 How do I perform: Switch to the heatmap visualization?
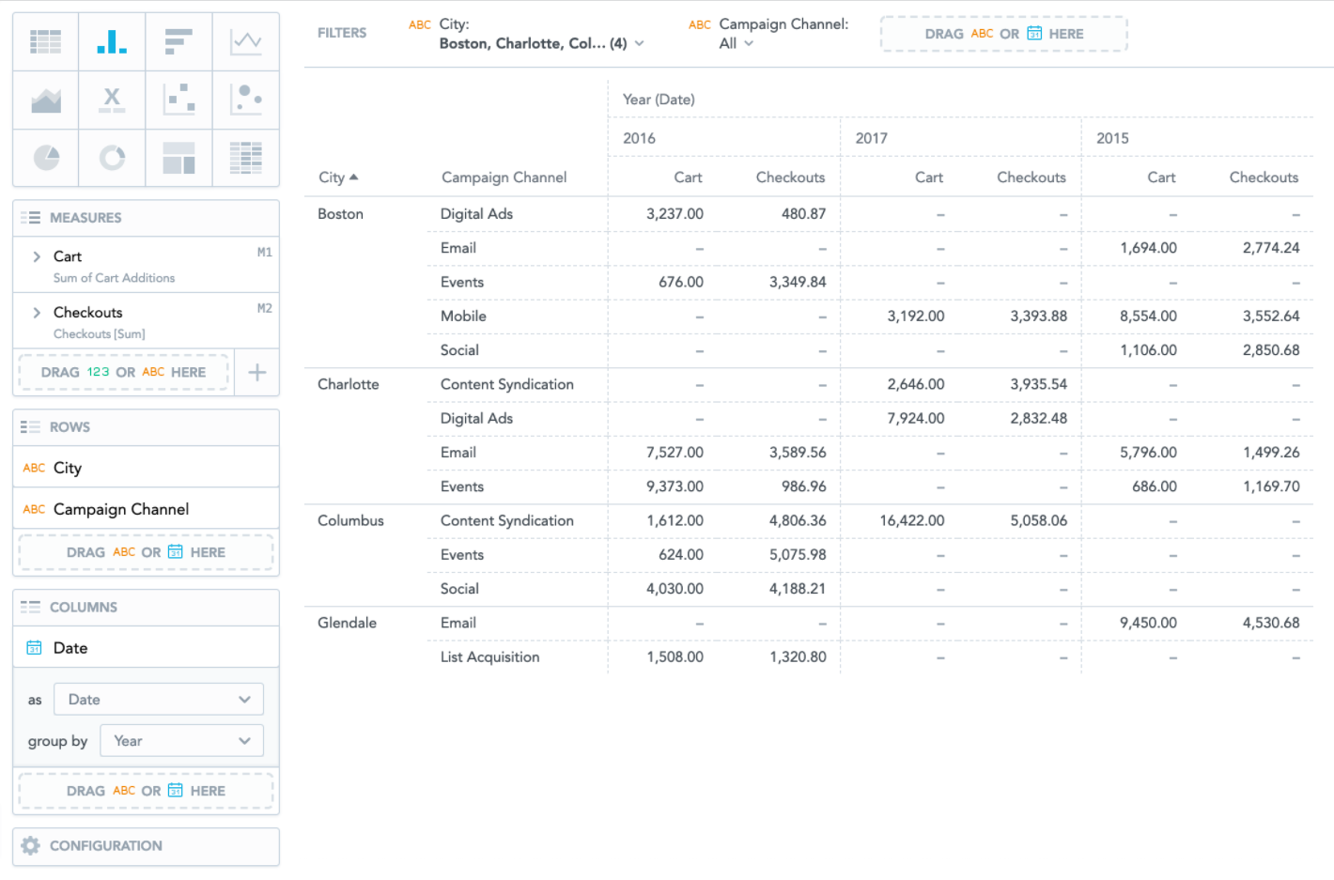(246, 158)
